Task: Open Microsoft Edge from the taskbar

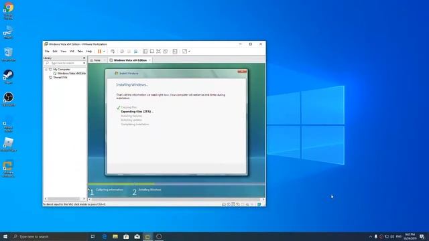Action: [x=105, y=236]
